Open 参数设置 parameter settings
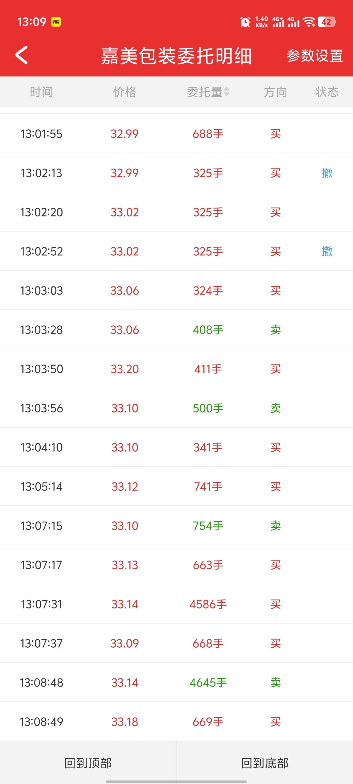Image resolution: width=353 pixels, height=784 pixels. tap(315, 56)
